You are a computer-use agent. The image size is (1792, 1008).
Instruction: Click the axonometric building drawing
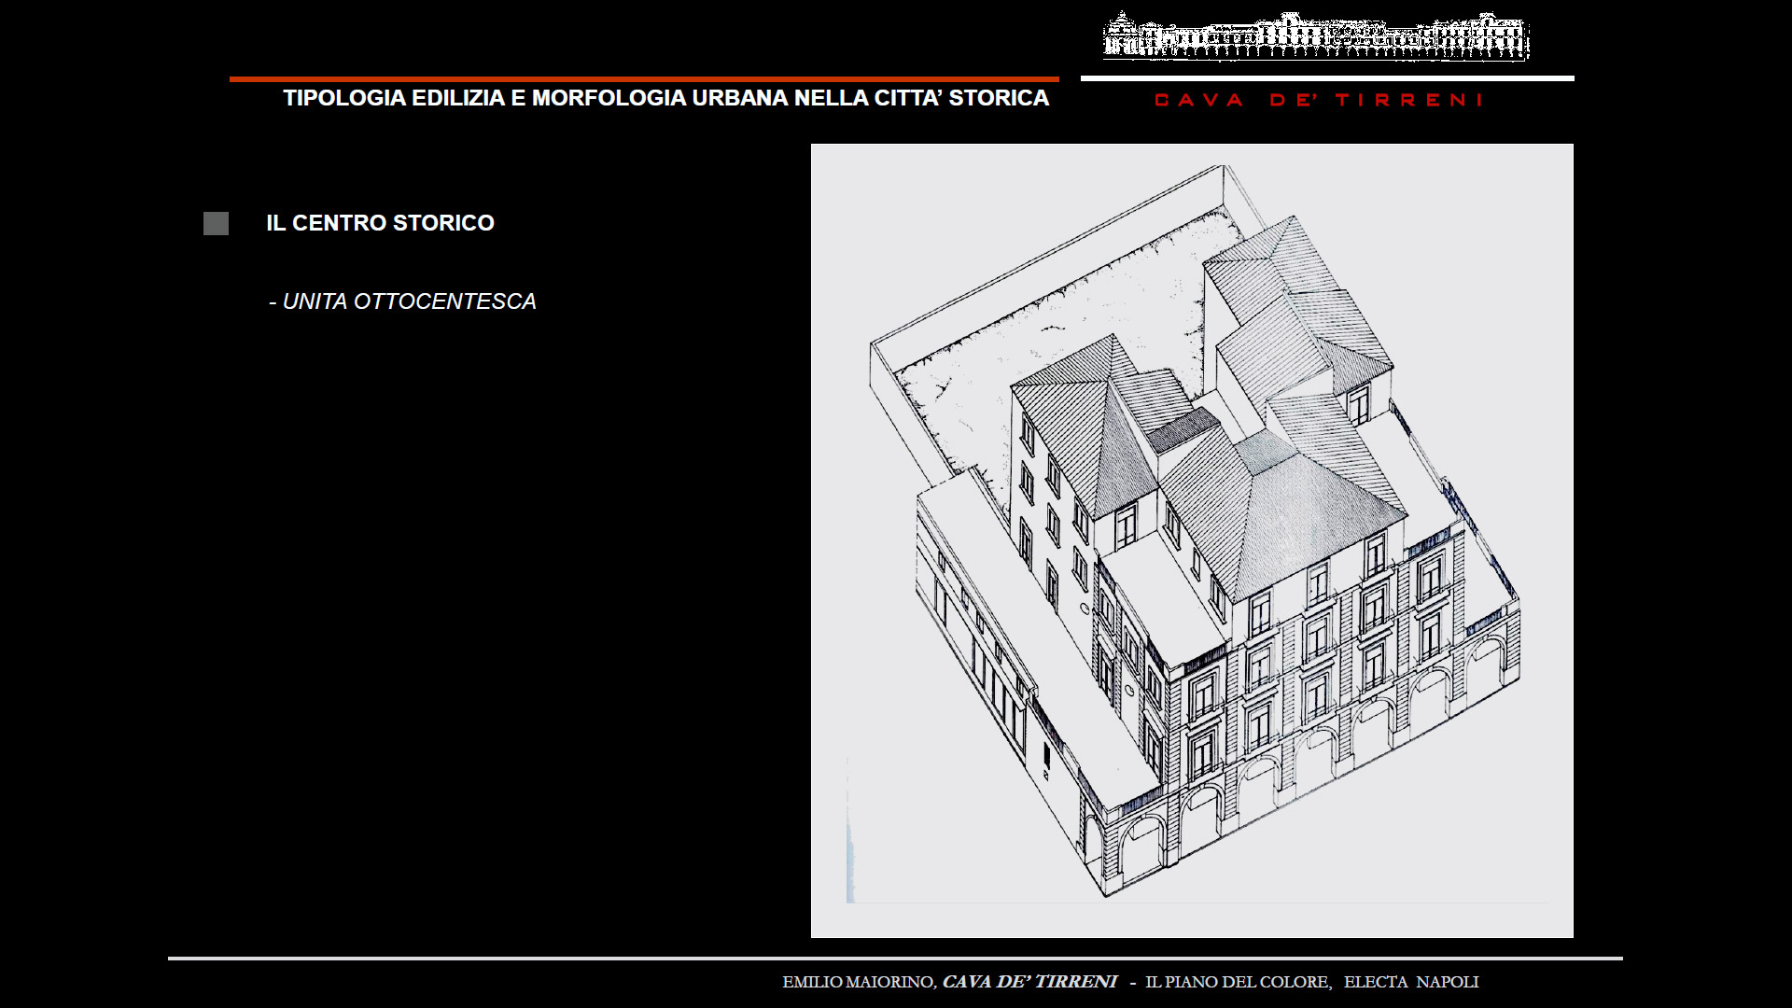(x=1192, y=540)
